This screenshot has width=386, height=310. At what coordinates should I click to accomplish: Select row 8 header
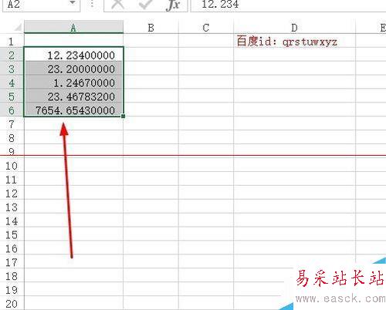click(12, 138)
